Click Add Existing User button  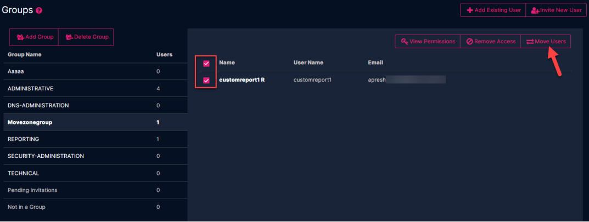click(493, 10)
